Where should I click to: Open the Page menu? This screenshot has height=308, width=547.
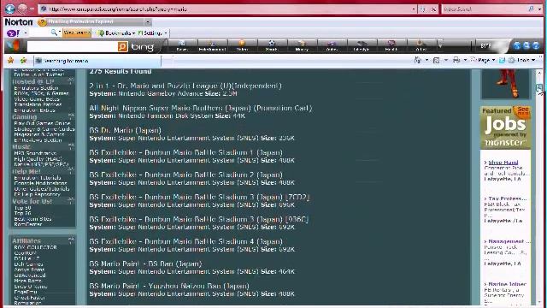(483, 61)
